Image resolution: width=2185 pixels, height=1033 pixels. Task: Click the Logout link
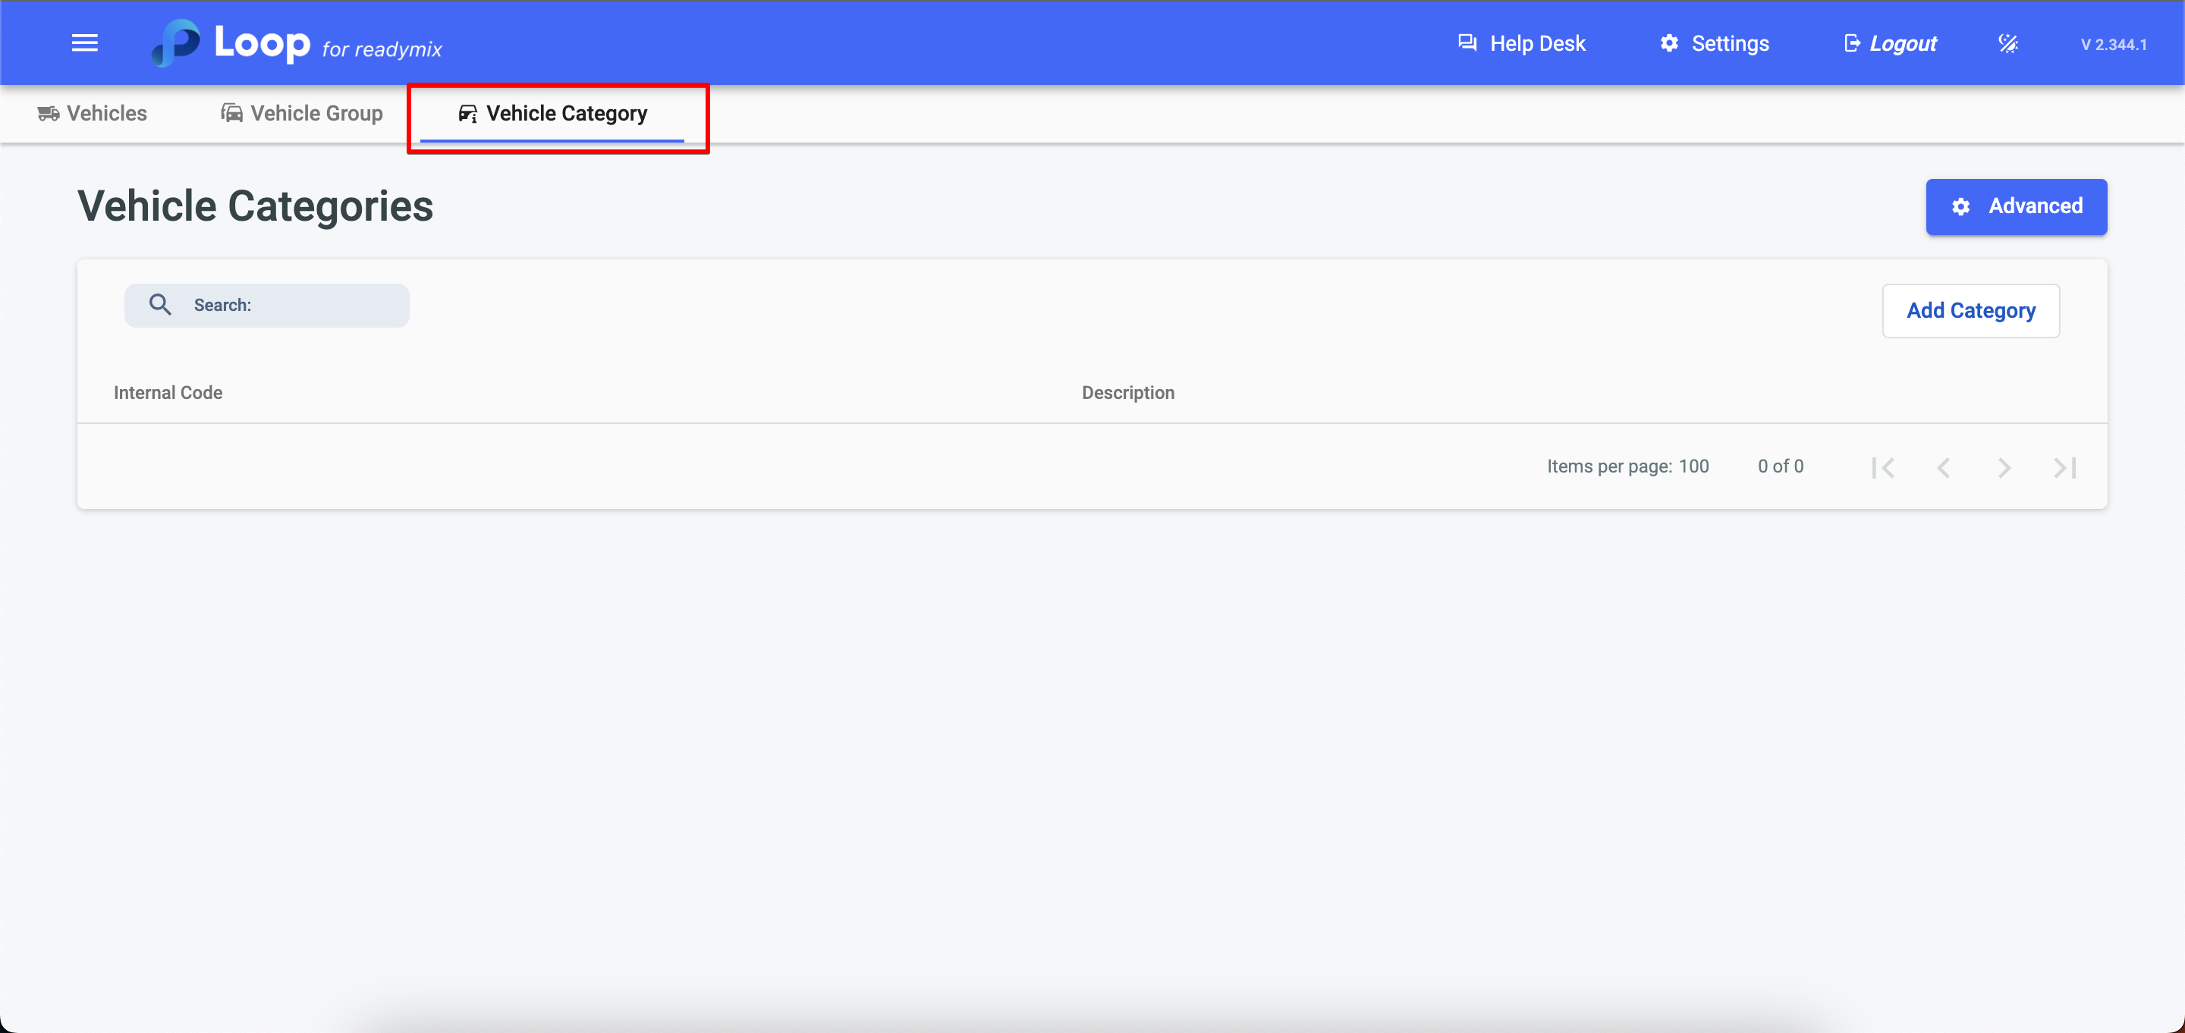pyautogui.click(x=1891, y=43)
